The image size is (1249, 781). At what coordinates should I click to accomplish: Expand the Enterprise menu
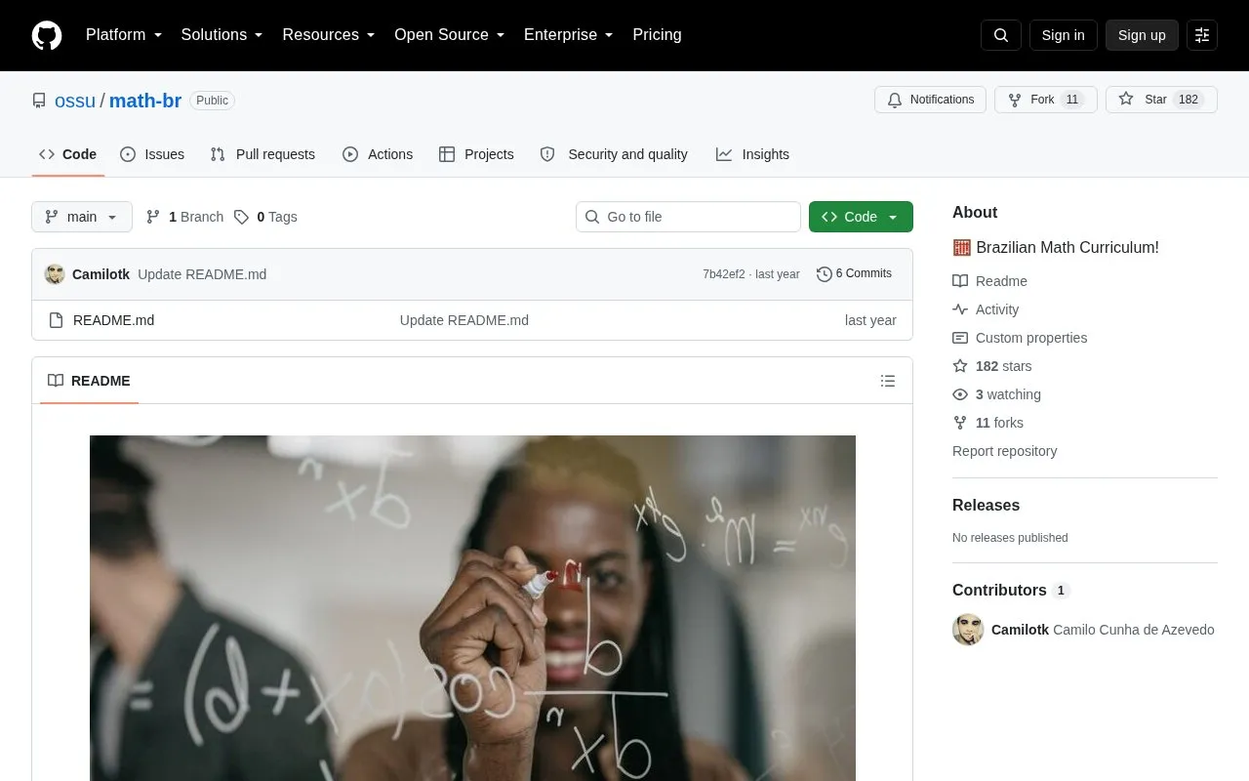click(x=569, y=35)
